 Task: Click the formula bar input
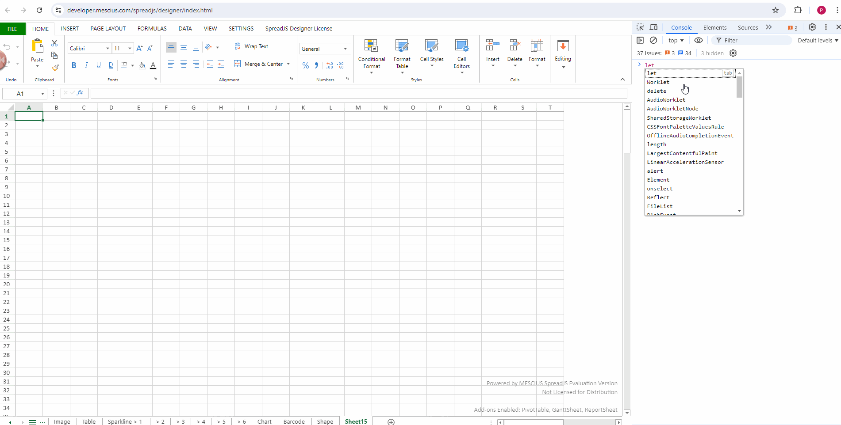pyautogui.click(x=359, y=93)
